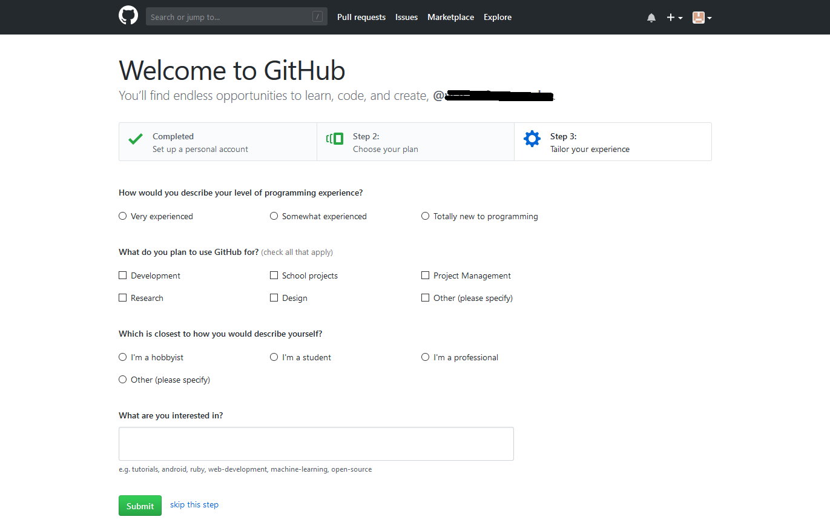
Task: Click the 'What are you interested in?' label
Action: (171, 415)
